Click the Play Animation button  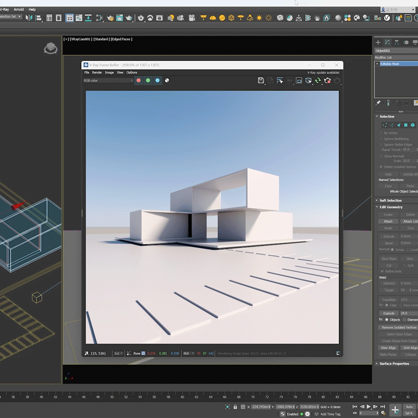pyautogui.click(x=369, y=407)
